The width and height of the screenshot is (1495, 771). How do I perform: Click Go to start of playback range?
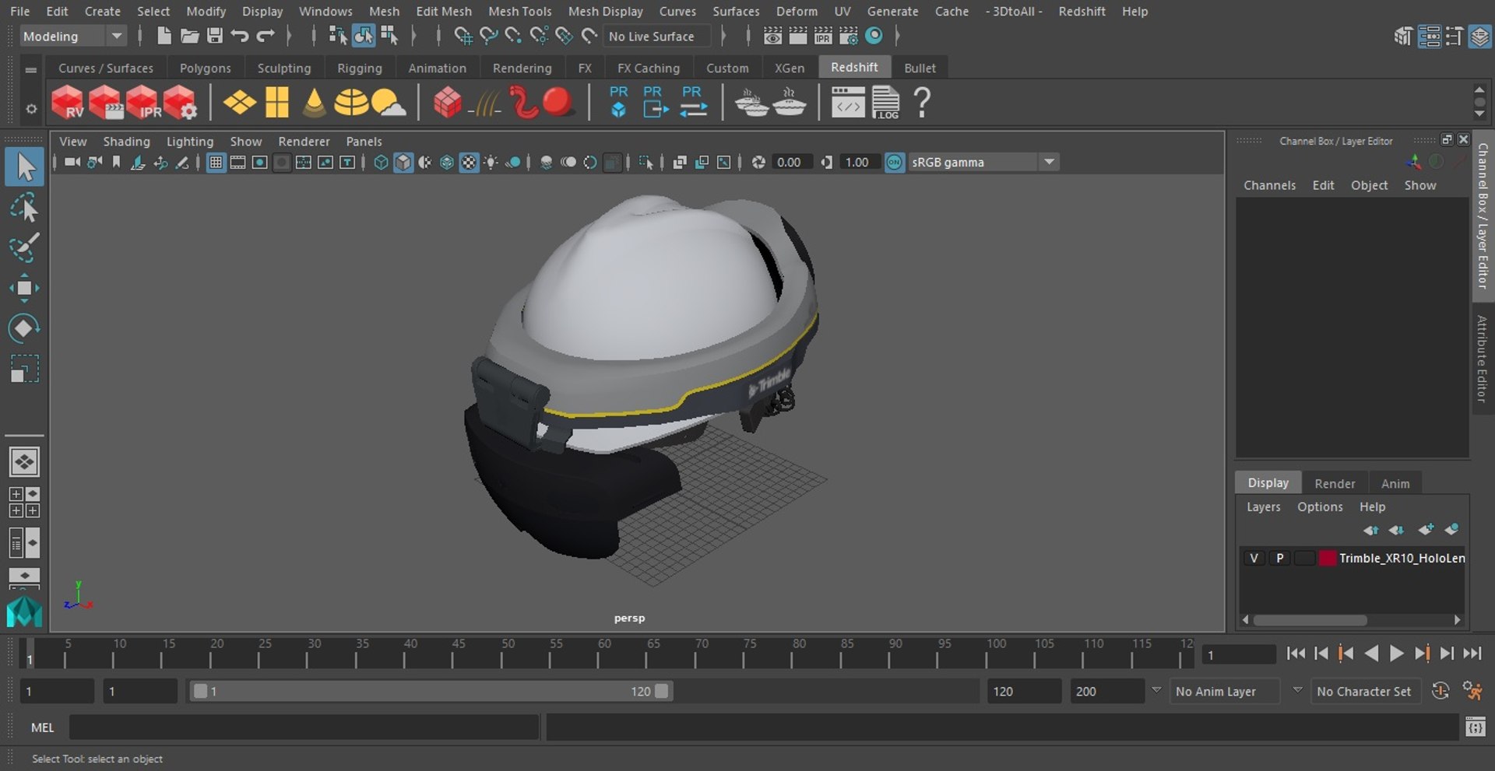pyautogui.click(x=1296, y=654)
